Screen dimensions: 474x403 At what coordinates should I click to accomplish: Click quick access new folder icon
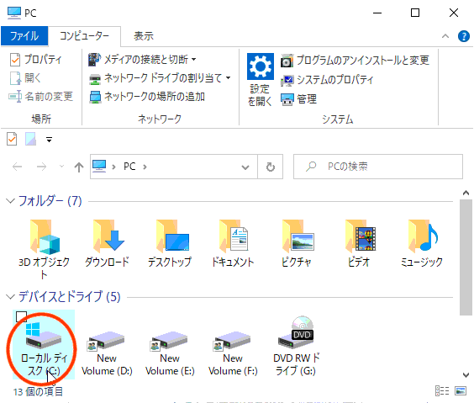click(x=30, y=139)
